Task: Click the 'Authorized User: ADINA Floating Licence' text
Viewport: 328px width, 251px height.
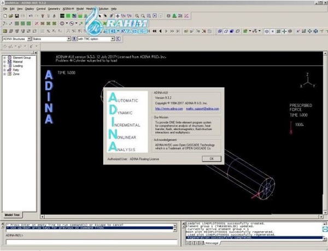Action: (133, 159)
